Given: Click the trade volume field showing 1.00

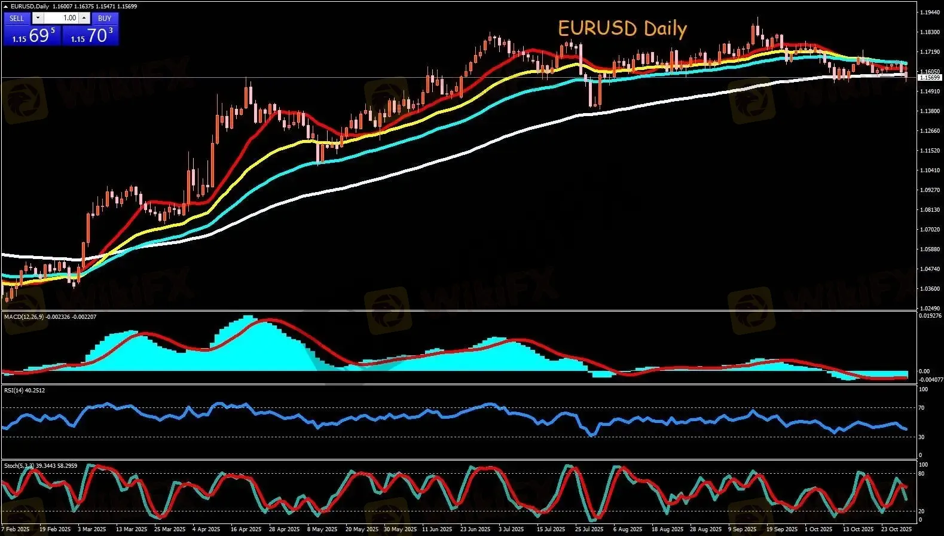Looking at the screenshot, I should (x=62, y=19).
